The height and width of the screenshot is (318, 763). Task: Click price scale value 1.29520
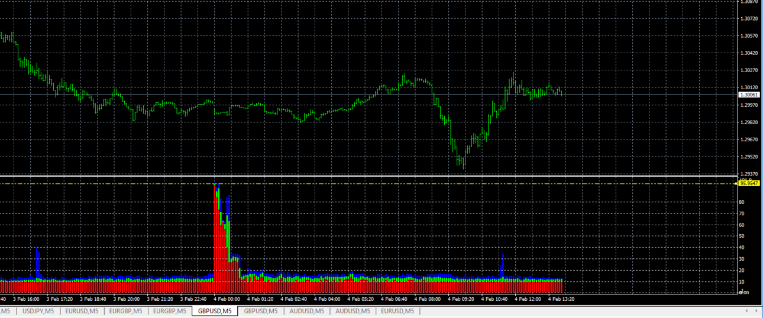(x=749, y=157)
